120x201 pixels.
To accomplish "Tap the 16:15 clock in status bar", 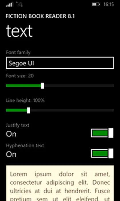I will pos(109,4).
